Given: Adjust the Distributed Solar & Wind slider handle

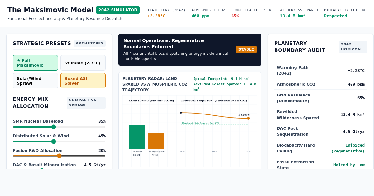Looking at the screenshot, I should click(54, 142).
